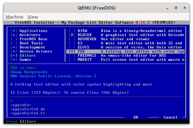The width and height of the screenshot is (193, 128).
Task: Select the Device Drivers group
Action: coord(36,51)
